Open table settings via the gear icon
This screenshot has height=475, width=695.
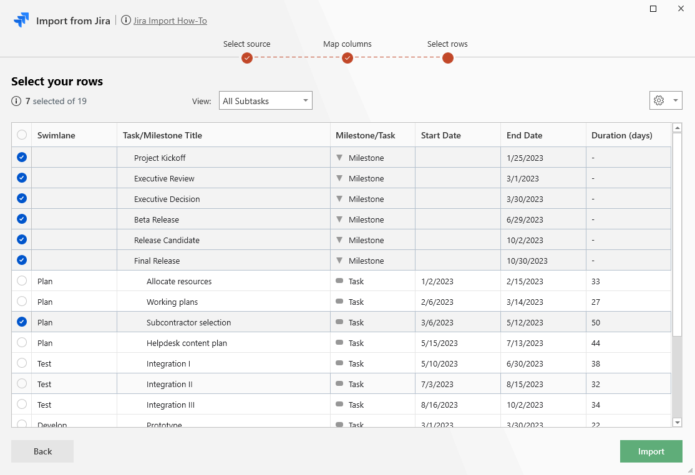click(659, 100)
